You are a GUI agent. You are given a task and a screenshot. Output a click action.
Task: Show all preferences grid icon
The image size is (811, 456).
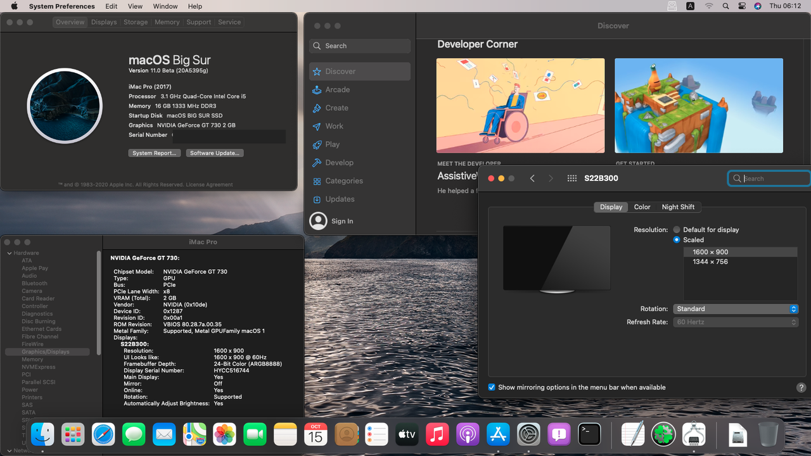[x=572, y=179]
